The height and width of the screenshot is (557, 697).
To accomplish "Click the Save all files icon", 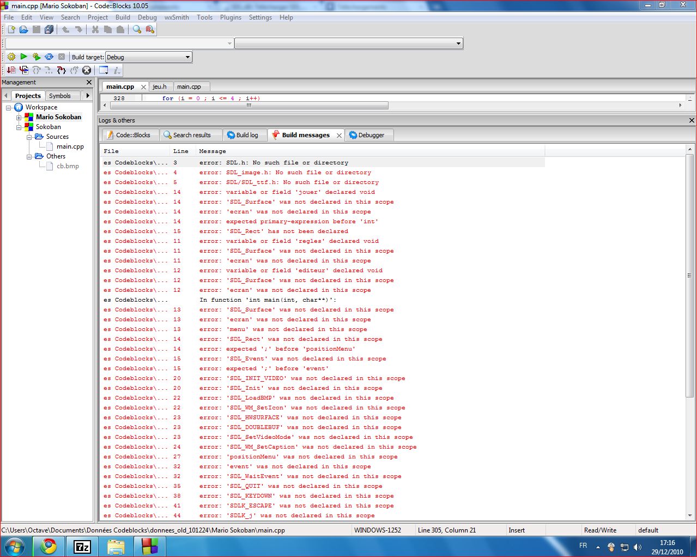I will point(49,29).
